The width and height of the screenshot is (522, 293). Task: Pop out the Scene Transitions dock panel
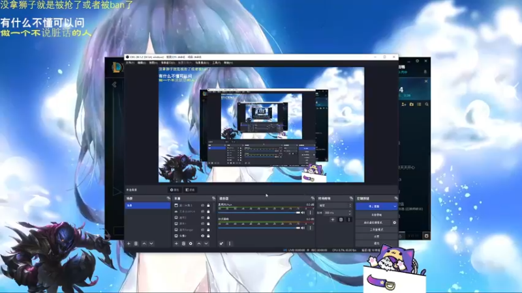(x=351, y=199)
